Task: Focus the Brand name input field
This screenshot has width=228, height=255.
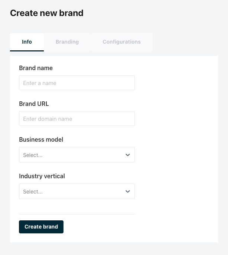Action: click(76, 83)
